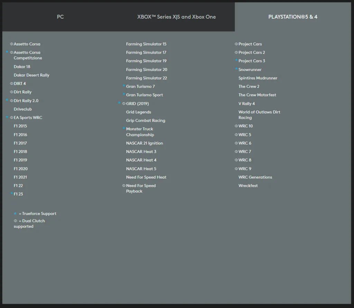Viewport: 354px width, 308px height.
Task: Click the dual clutch icon beside GRID (2019)
Action: [124, 103]
